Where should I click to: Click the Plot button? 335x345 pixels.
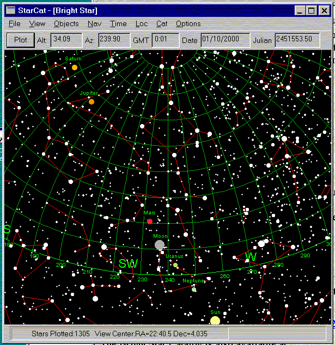(x=21, y=40)
